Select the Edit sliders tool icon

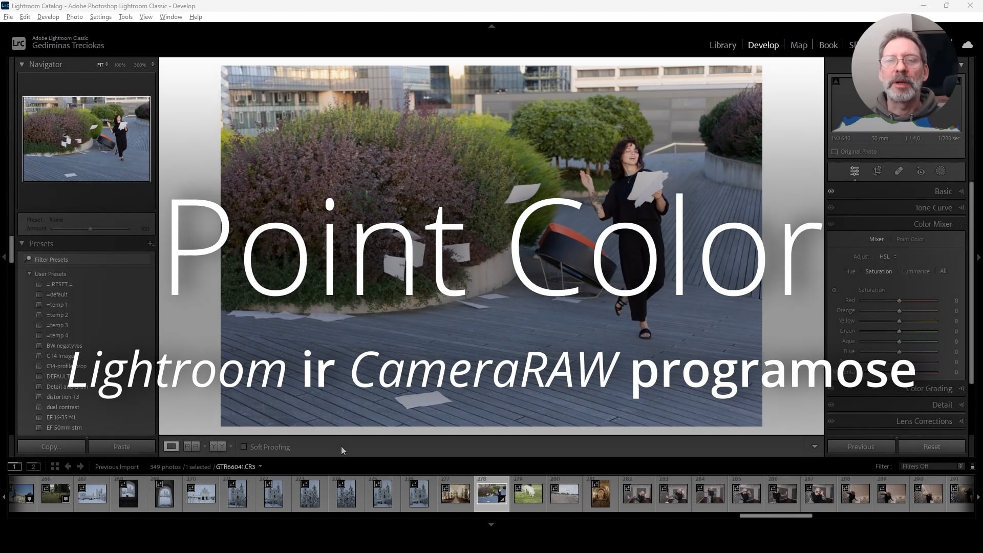854,171
